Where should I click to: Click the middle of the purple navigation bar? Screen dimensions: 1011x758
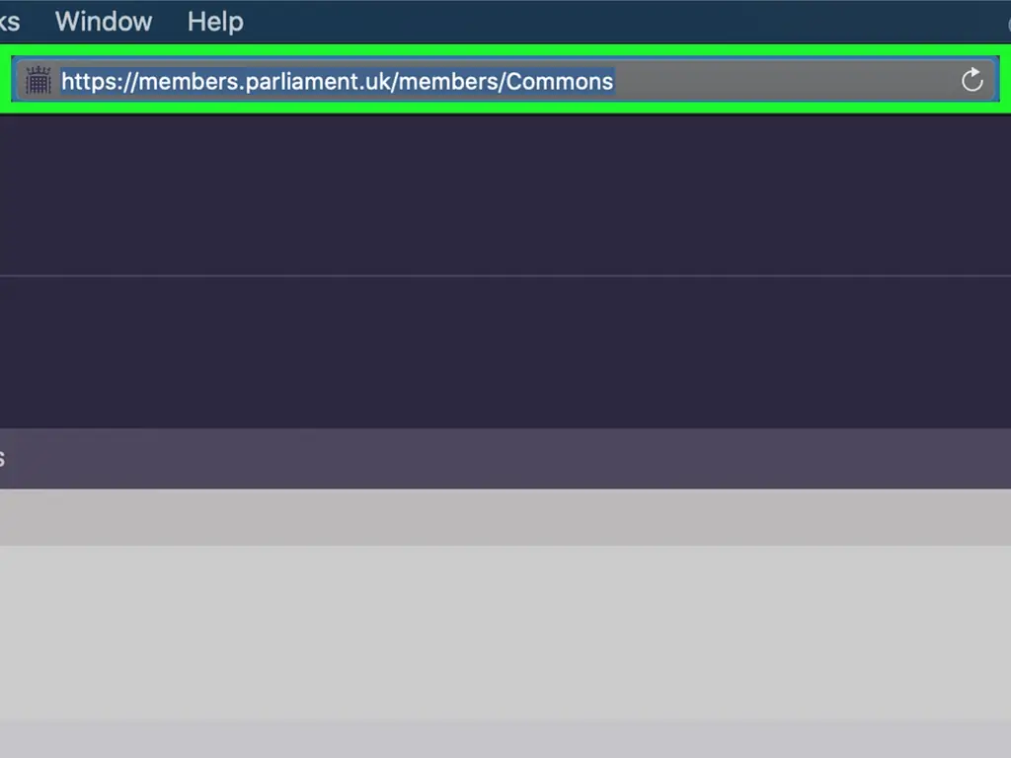coord(505,459)
